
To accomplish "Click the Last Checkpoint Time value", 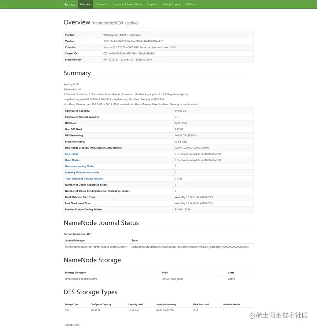I will tap(194, 203).
